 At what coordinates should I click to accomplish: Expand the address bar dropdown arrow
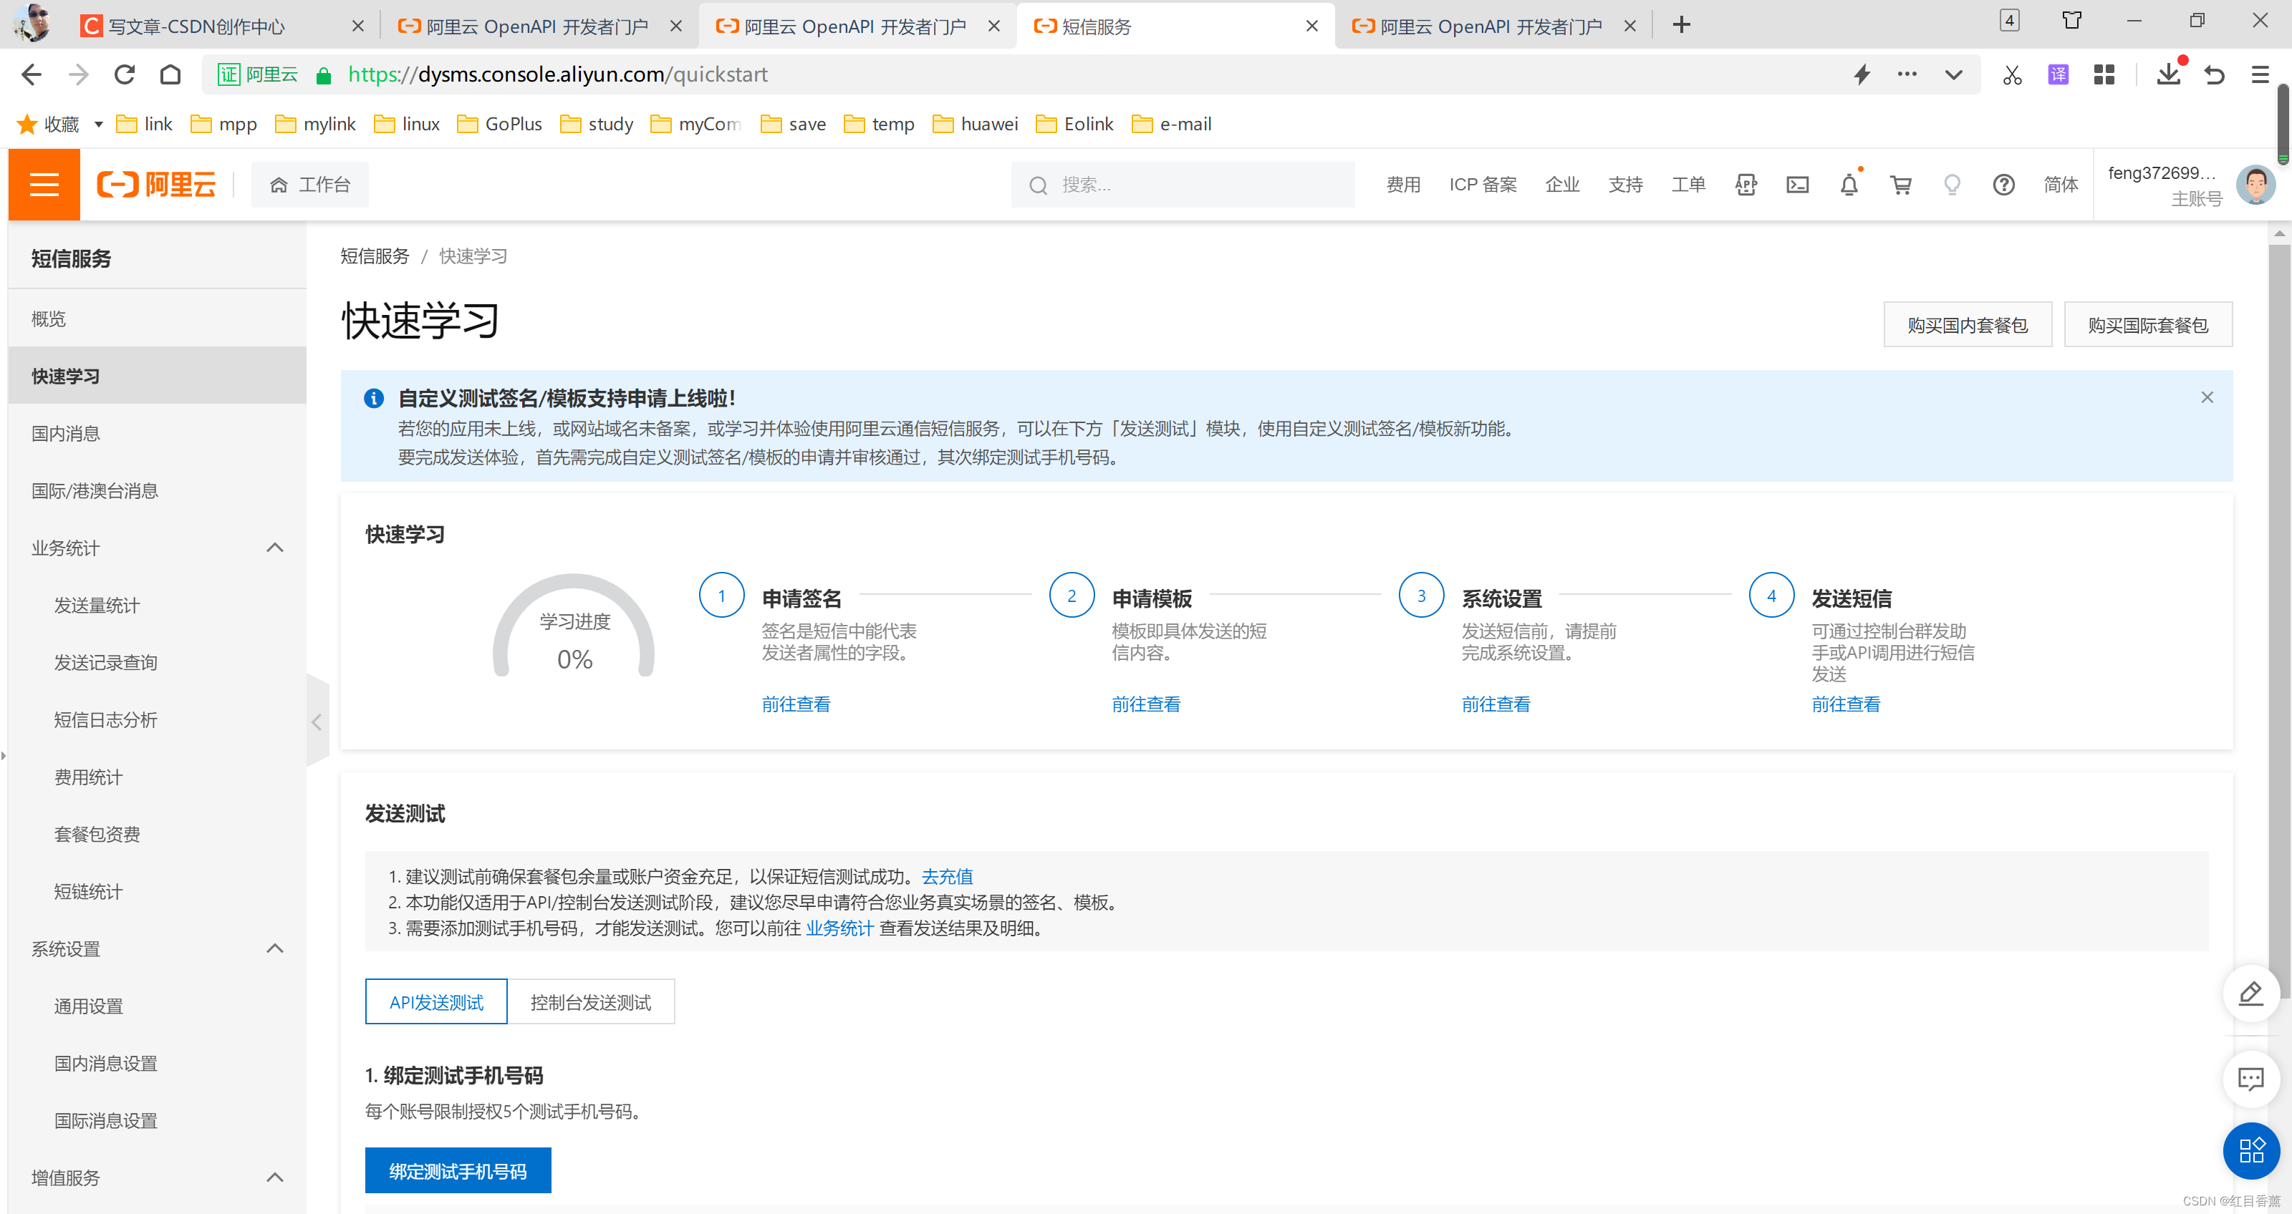pos(1953,74)
